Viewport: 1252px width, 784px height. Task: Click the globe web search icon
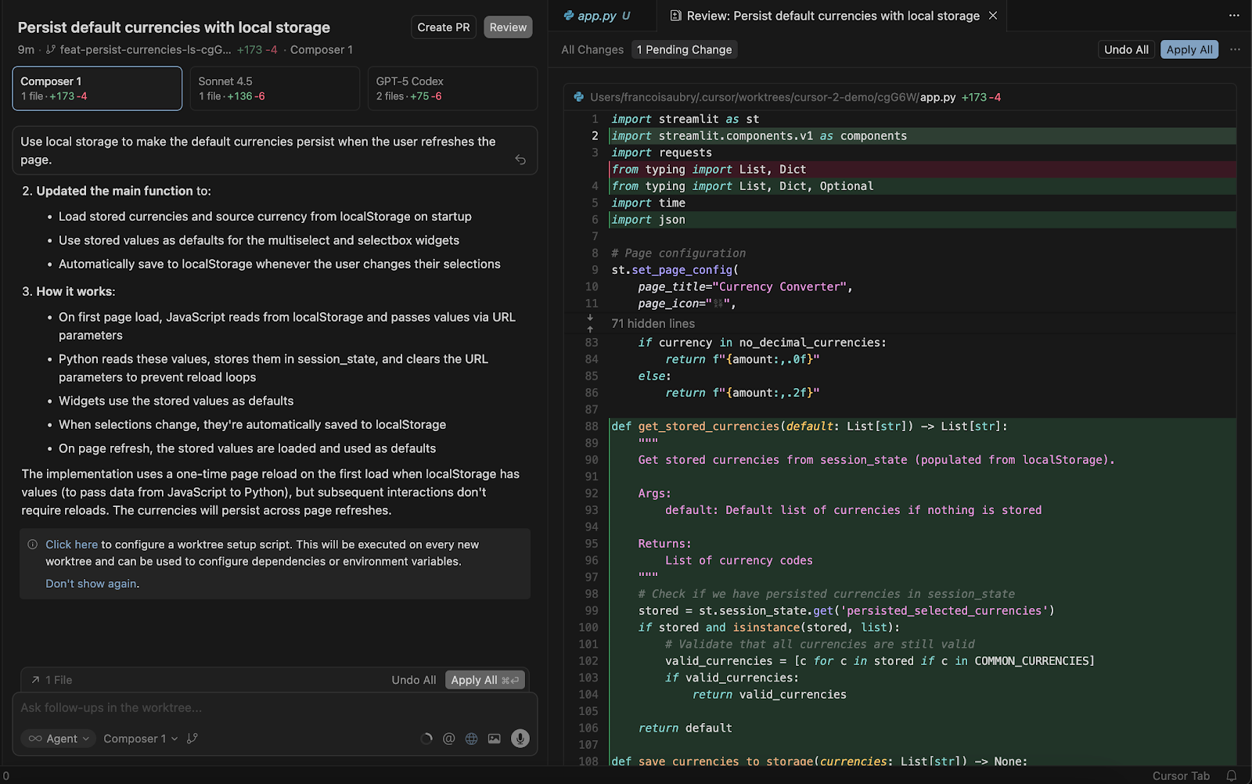(471, 739)
